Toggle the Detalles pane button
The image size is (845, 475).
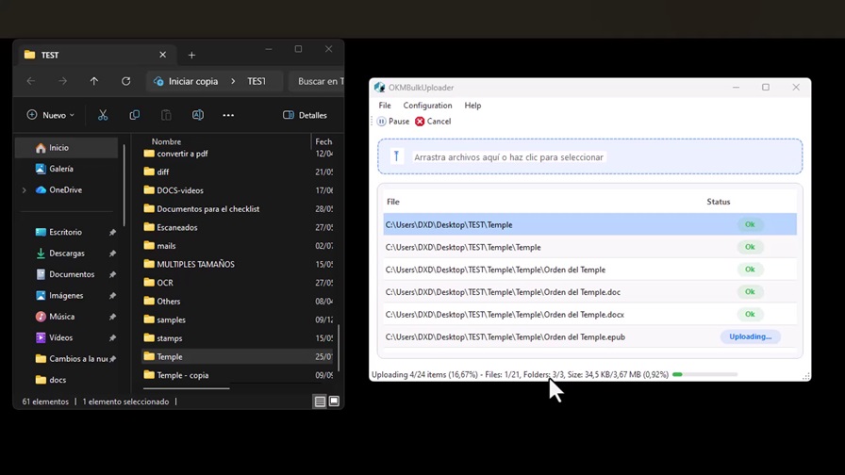[x=305, y=115]
